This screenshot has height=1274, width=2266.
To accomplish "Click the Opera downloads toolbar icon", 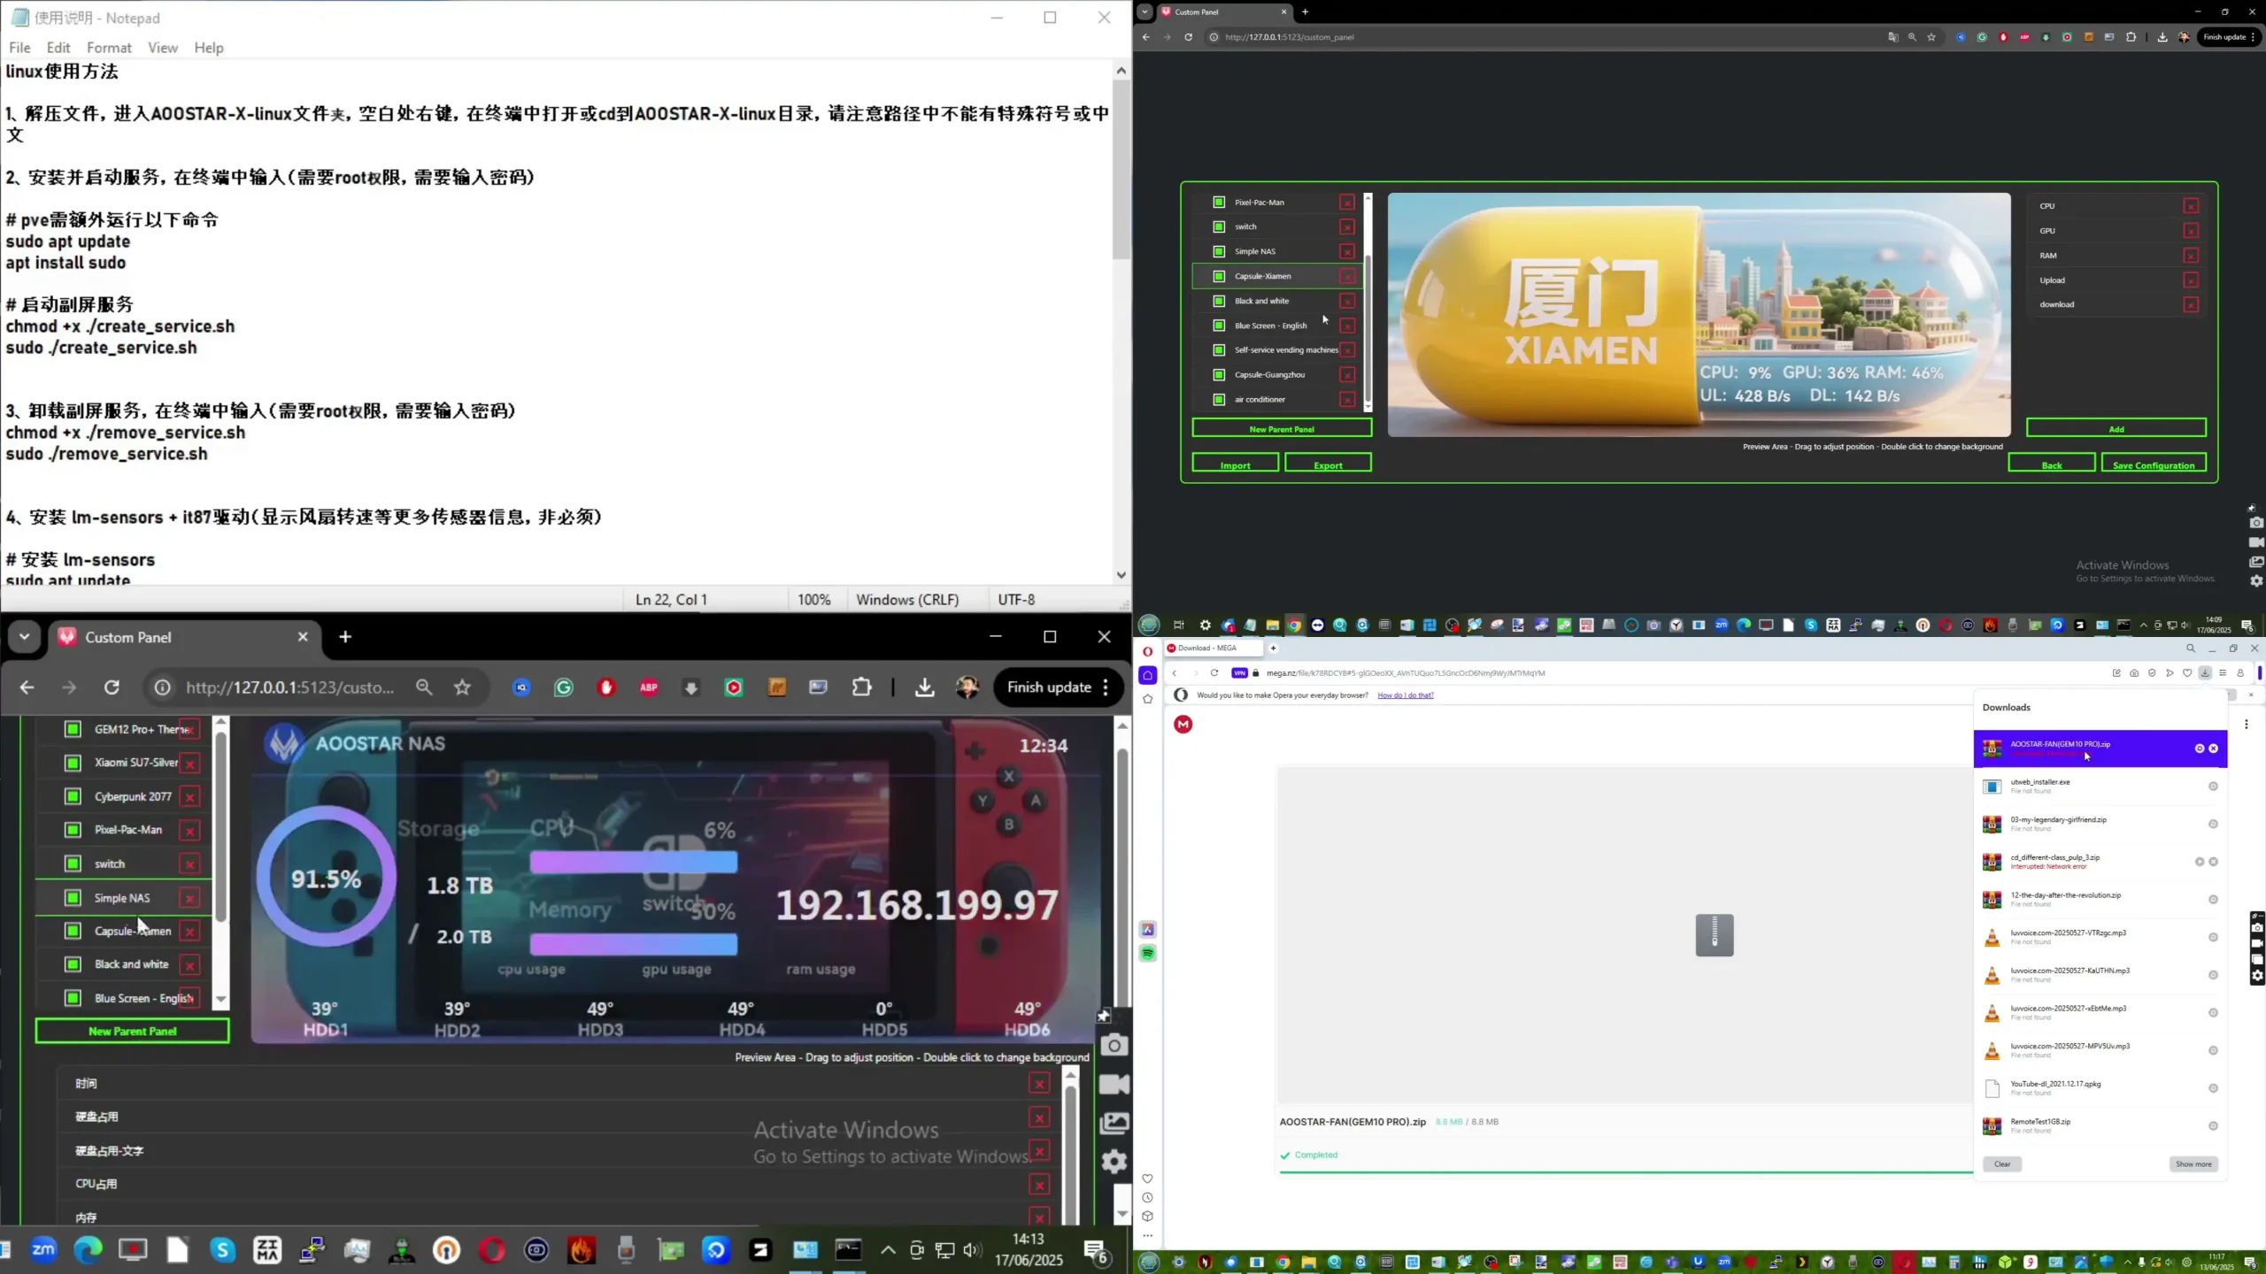I will [2205, 673].
